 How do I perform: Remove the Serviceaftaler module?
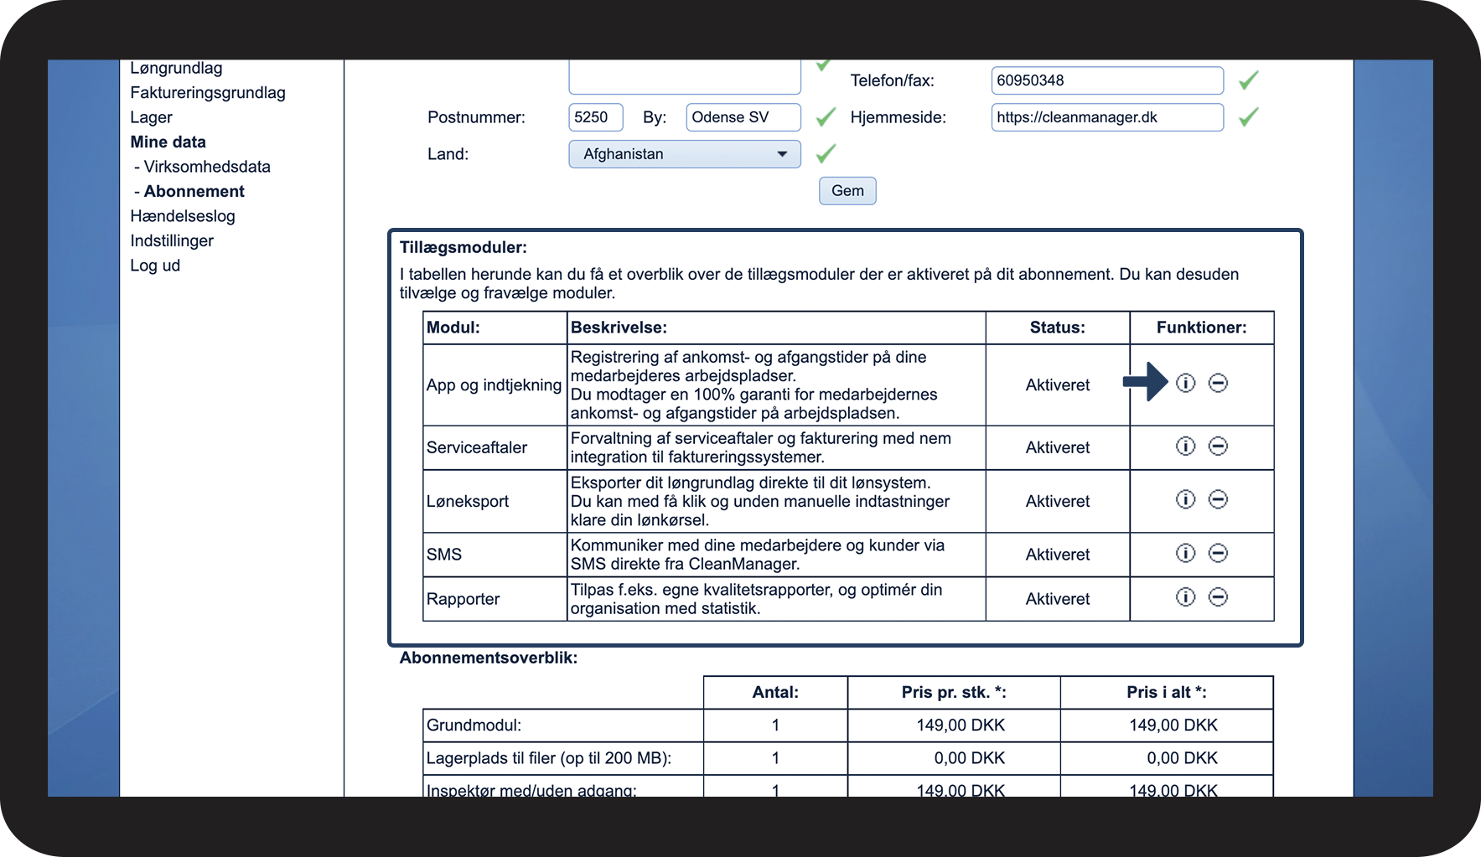pos(1218,446)
